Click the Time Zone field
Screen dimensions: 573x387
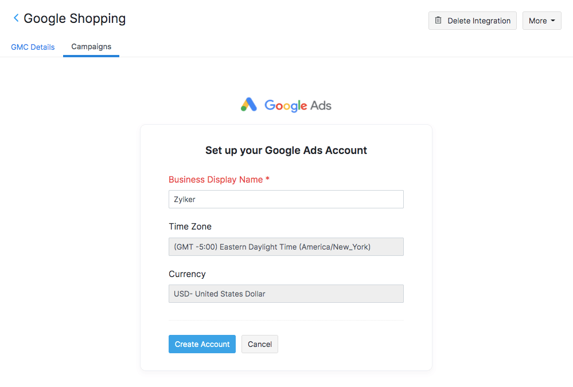pyautogui.click(x=286, y=246)
